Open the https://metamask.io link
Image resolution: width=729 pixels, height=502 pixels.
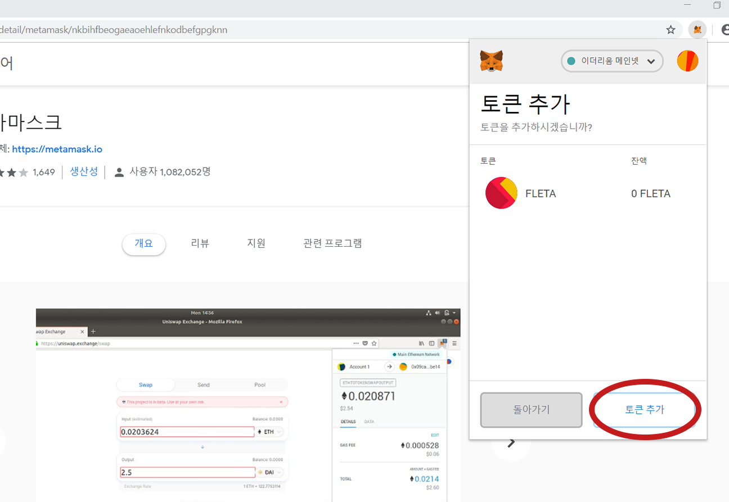57,148
